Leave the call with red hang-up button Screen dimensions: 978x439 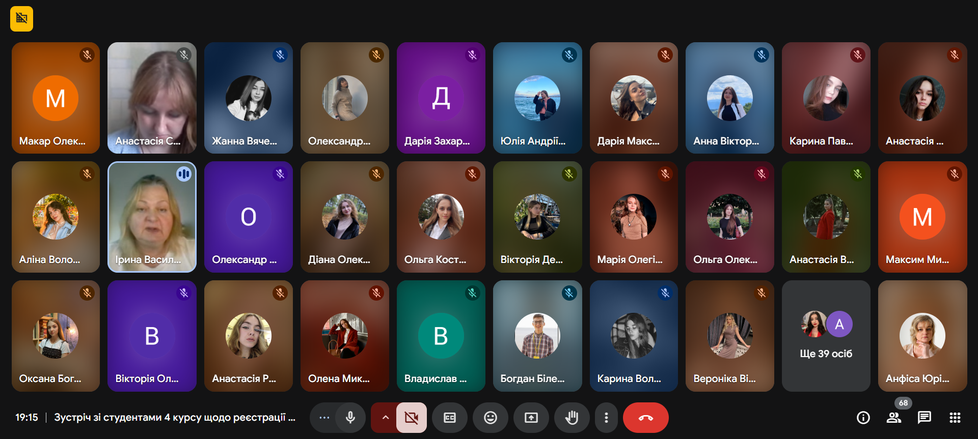click(x=645, y=418)
